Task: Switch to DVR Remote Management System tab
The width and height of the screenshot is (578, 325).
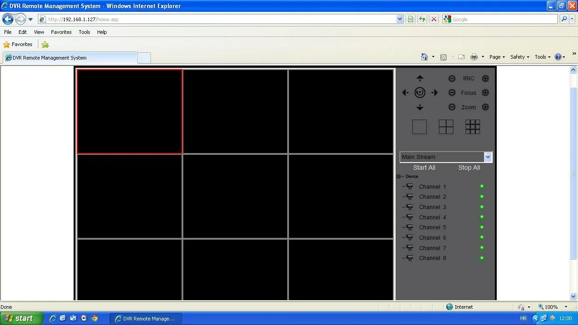Action: pyautogui.click(x=70, y=58)
